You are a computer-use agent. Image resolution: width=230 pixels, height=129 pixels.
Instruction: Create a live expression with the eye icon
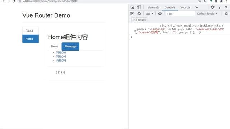pos(160,14)
